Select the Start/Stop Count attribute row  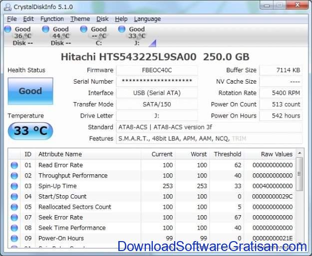tap(152, 196)
